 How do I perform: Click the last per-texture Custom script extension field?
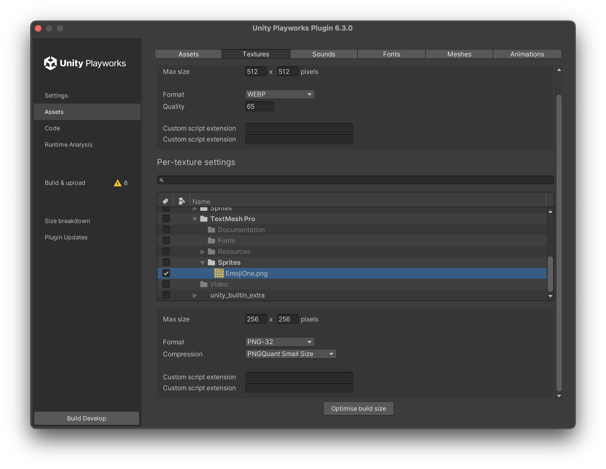tap(299, 388)
